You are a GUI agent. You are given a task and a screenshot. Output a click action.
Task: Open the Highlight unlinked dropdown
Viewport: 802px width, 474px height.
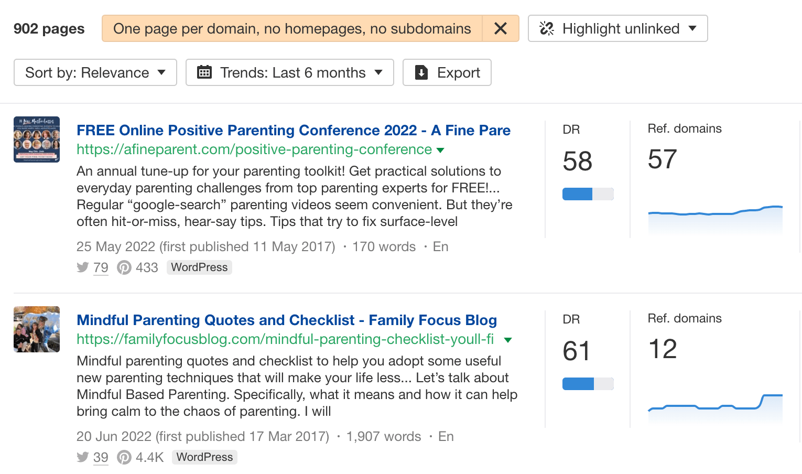coord(617,28)
